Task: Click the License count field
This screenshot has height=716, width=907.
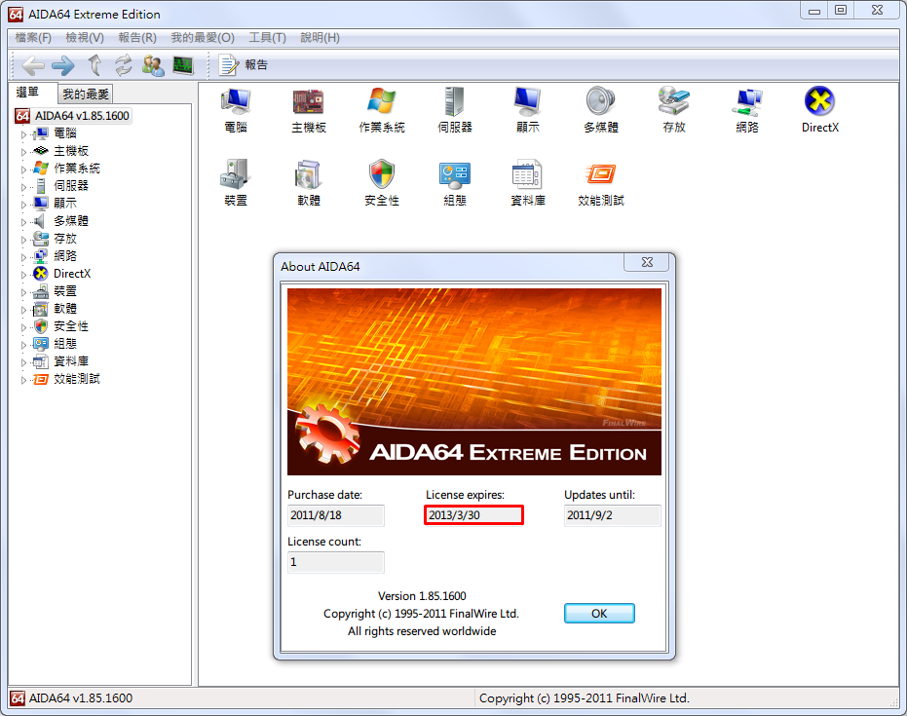Action: (x=335, y=562)
